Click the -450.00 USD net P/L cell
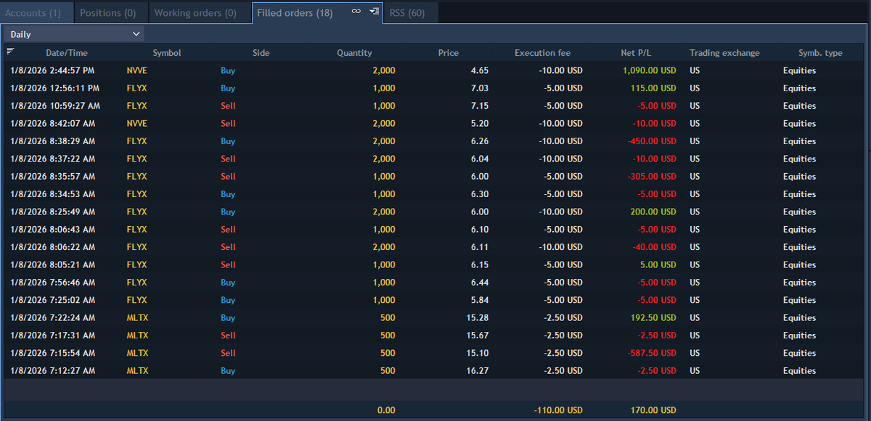 pyautogui.click(x=652, y=141)
